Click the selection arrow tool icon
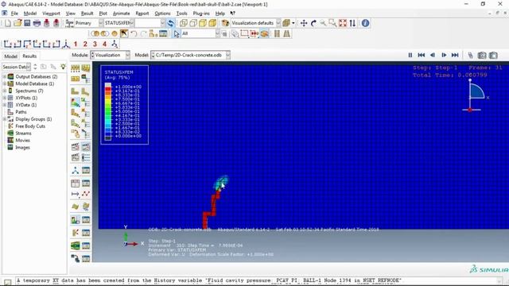 click(x=177, y=33)
